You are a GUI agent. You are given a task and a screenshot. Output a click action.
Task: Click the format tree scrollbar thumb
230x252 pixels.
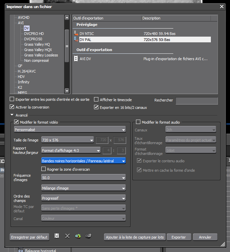coord(67,46)
